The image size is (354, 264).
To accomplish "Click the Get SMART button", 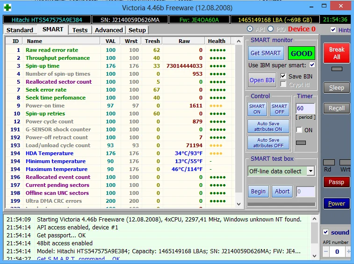I will click(265, 53).
